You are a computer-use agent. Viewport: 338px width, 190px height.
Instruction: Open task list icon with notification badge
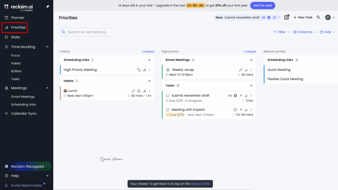287,17
